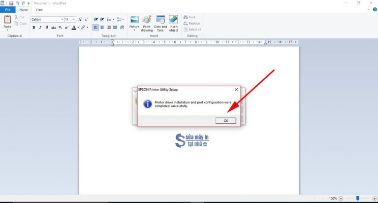Image resolution: width=378 pixels, height=203 pixels.
Task: Insert date and time
Action: point(160,22)
